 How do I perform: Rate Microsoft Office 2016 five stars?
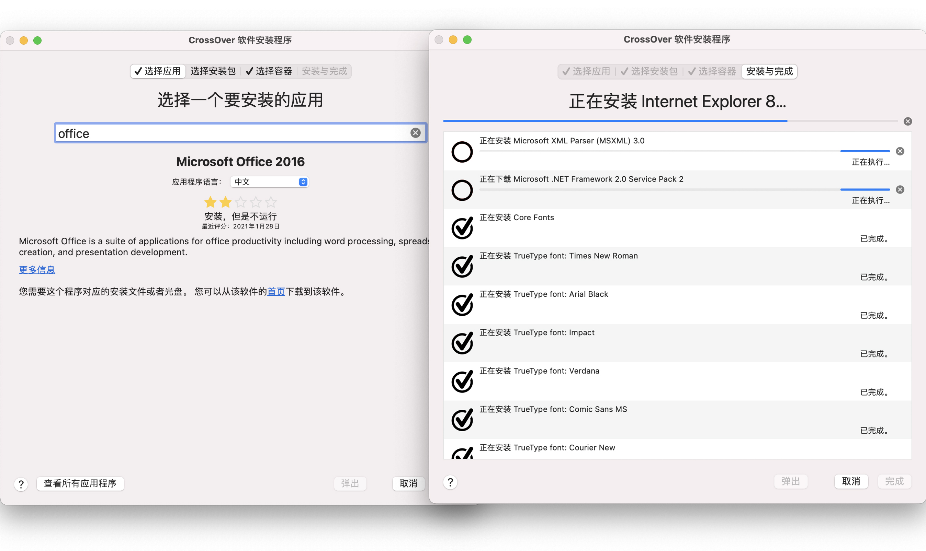[271, 202]
